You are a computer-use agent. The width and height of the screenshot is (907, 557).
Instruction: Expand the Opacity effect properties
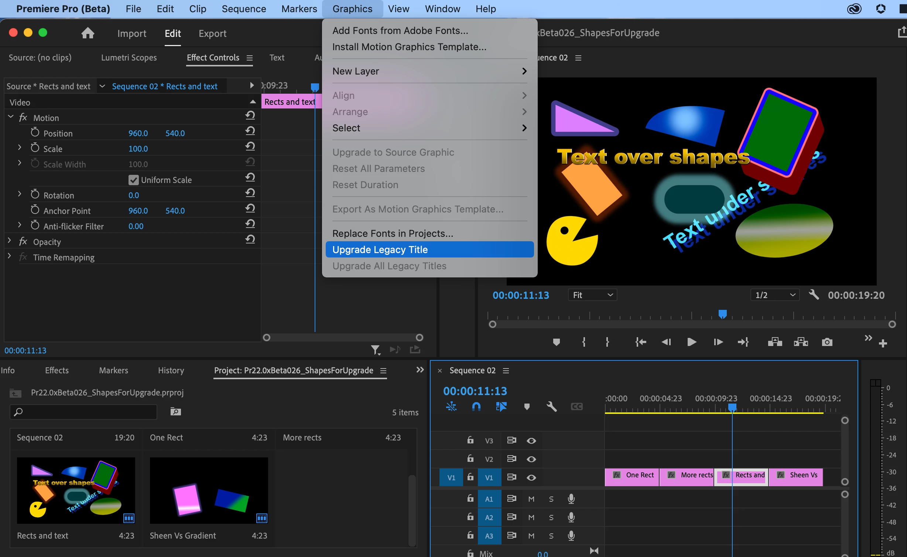pos(10,241)
